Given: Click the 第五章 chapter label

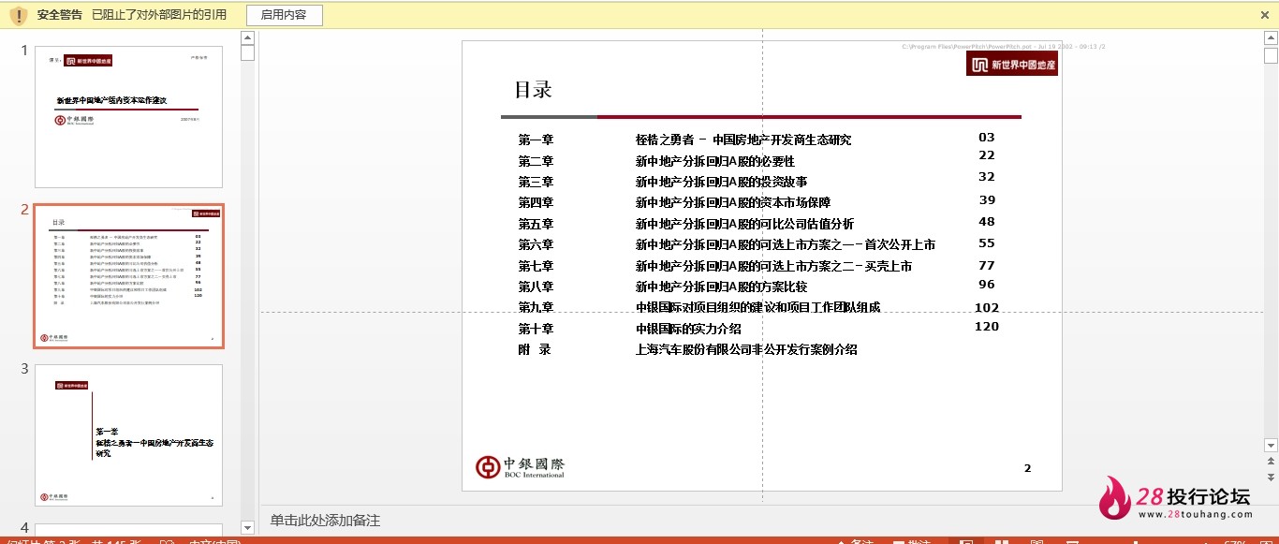Looking at the screenshot, I should [536, 224].
